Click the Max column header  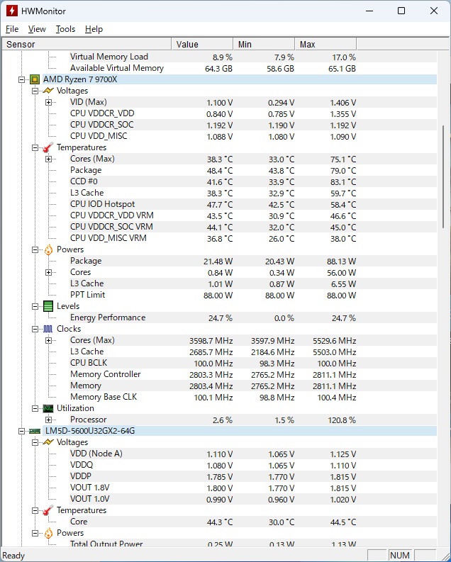tap(325, 44)
